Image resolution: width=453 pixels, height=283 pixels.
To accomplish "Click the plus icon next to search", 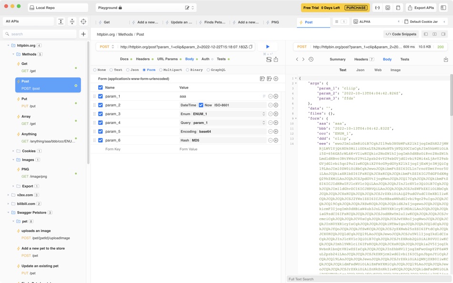I will tap(83, 34).
